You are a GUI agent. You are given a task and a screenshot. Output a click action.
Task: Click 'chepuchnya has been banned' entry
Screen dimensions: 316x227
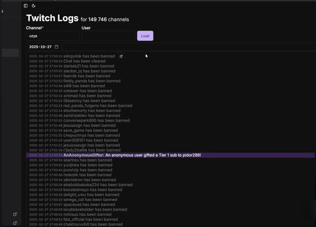[92, 135]
